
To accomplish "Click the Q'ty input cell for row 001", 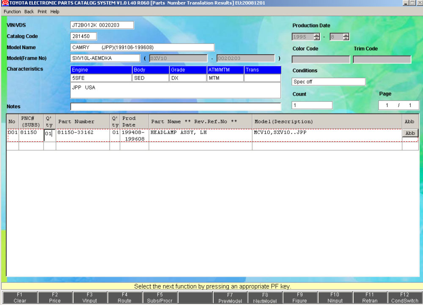I will coord(49,134).
